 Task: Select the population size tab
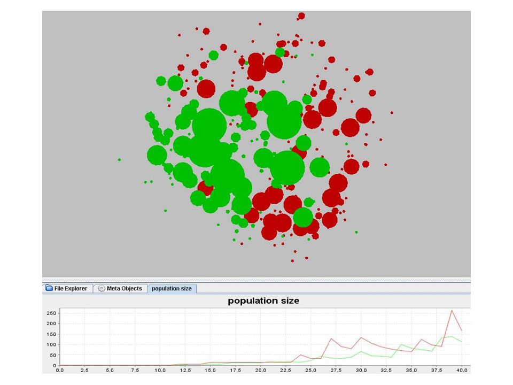click(x=172, y=288)
